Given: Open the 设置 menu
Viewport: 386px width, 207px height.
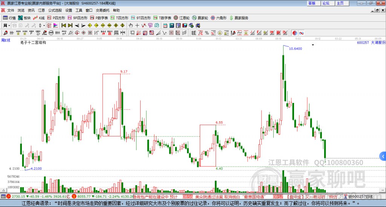Looking at the screenshot, I should point(69,10).
